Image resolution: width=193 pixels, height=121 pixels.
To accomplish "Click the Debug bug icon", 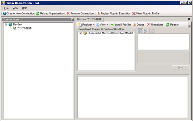I will [135, 24].
